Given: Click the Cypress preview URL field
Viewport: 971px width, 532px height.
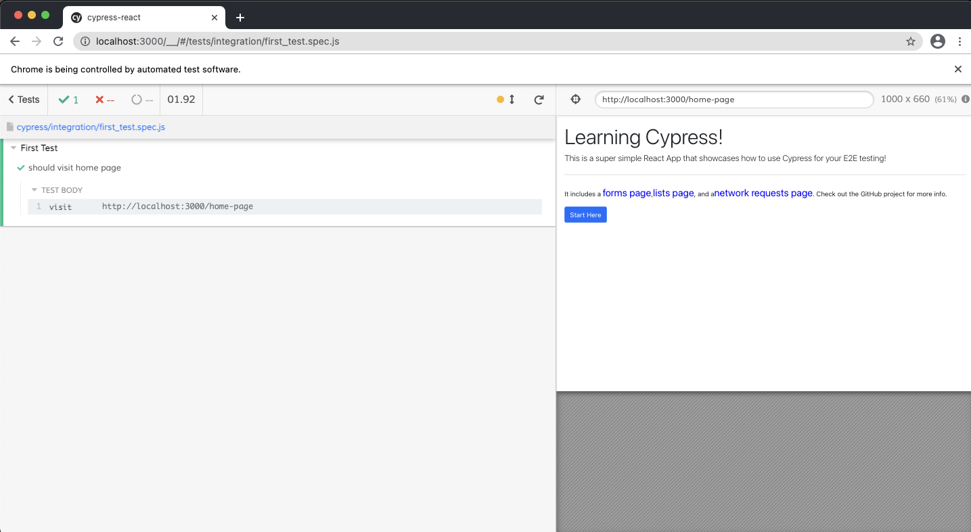Looking at the screenshot, I should (x=733, y=99).
